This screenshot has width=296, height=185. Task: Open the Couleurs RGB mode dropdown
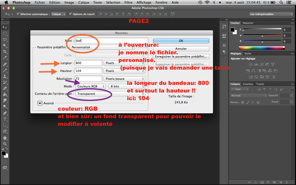[x=90, y=86]
